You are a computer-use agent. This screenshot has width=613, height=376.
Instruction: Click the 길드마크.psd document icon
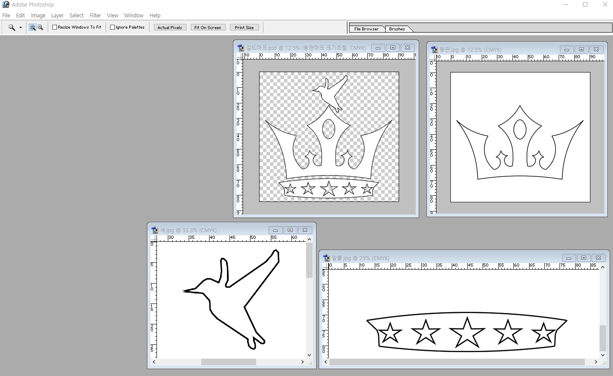241,48
